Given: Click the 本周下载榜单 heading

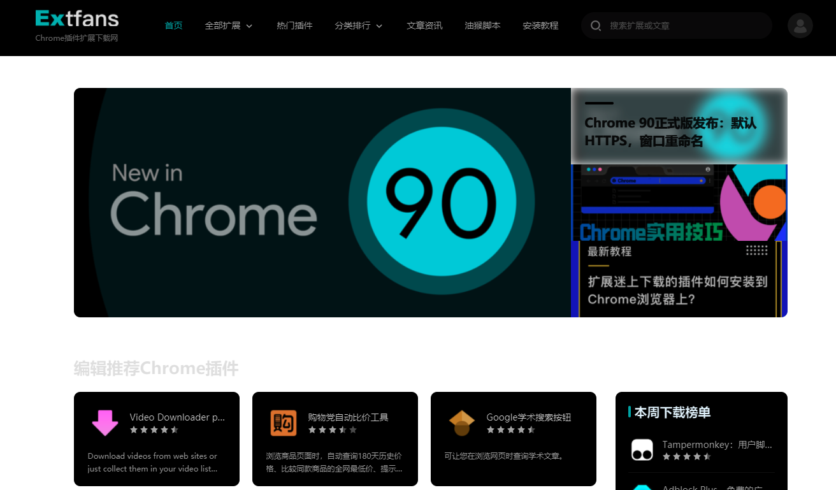Looking at the screenshot, I should coord(672,412).
